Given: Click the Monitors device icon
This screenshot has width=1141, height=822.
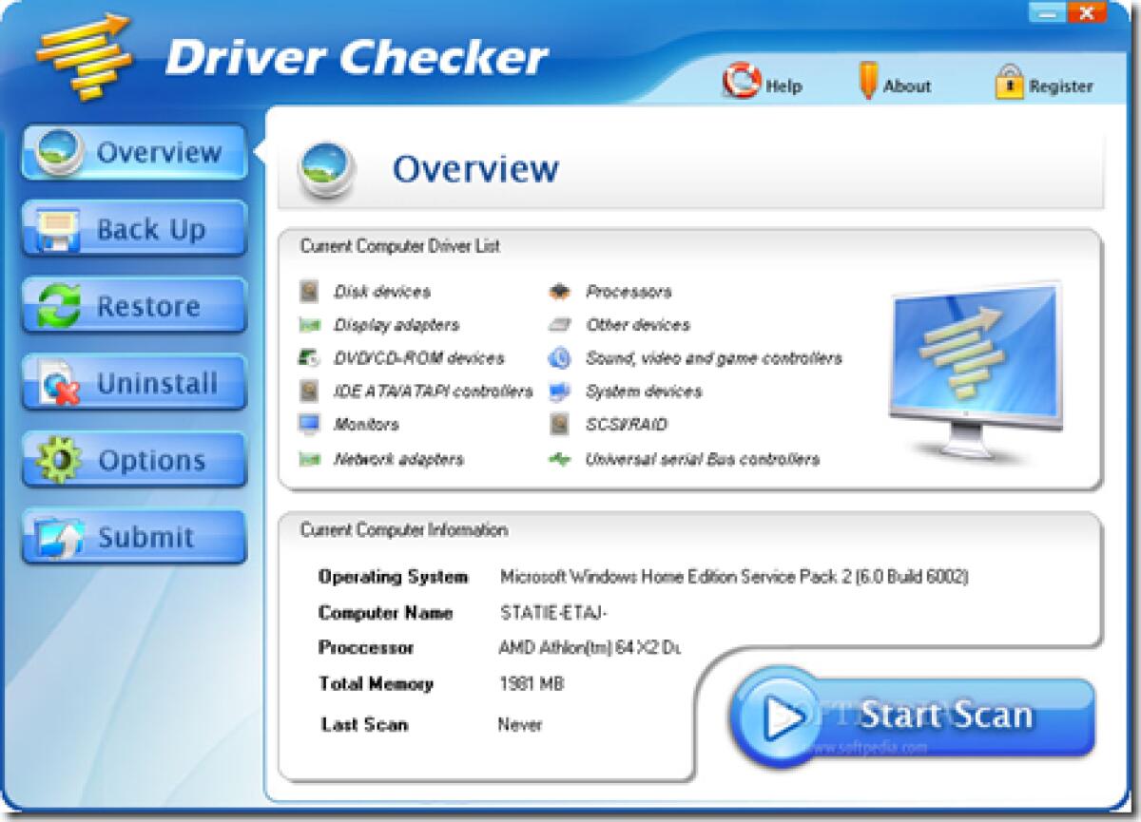Looking at the screenshot, I should pos(309,425).
